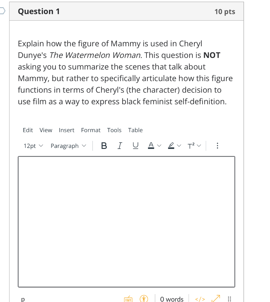
Task: Toggle bold formatting in the editor
Action: [104, 145]
